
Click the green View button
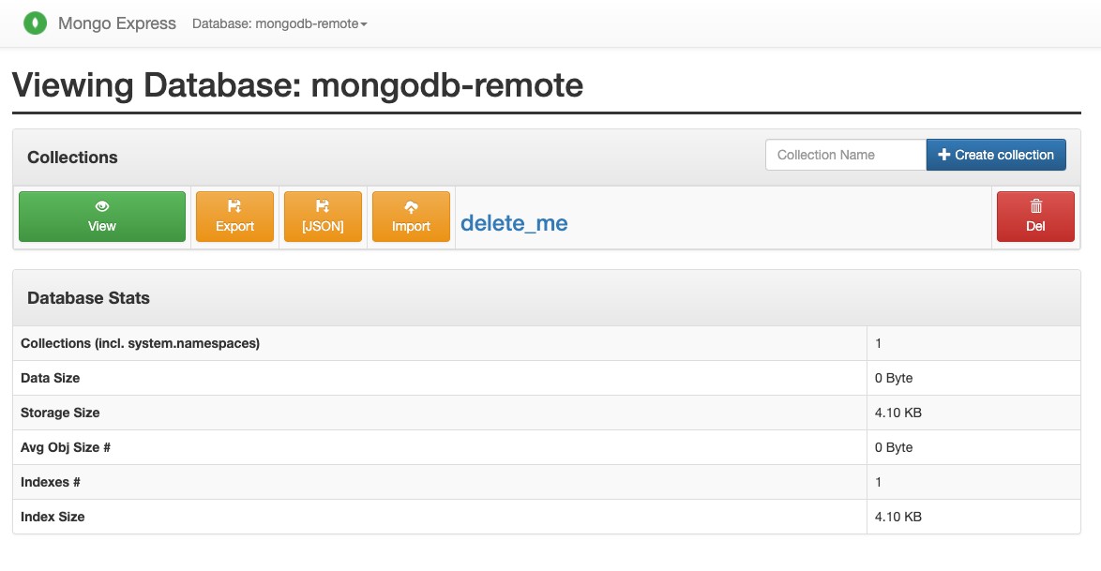101,217
